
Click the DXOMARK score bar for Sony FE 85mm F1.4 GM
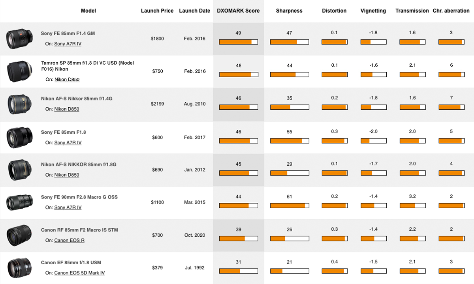coord(238,41)
